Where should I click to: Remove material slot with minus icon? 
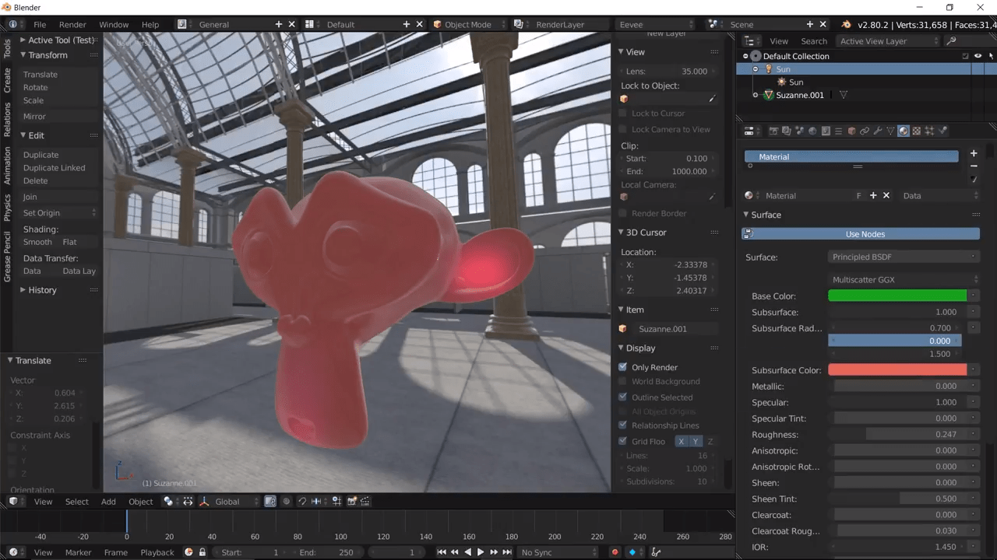[974, 166]
